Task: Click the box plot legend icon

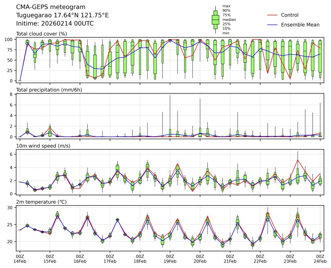Action: coord(215,19)
